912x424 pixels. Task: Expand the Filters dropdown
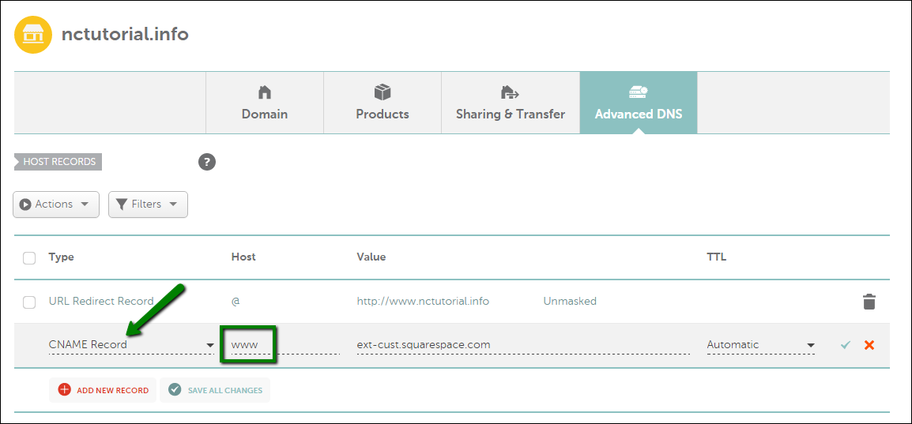(148, 204)
